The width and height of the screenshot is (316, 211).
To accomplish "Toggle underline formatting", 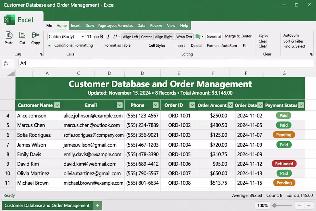I will (115, 37).
